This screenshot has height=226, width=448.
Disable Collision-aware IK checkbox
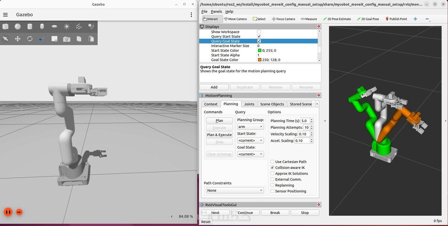pos(272,168)
